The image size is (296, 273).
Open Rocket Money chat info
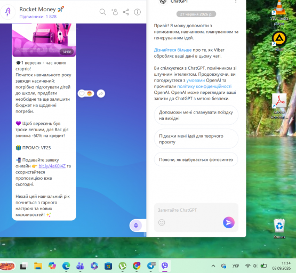coord(138,12)
